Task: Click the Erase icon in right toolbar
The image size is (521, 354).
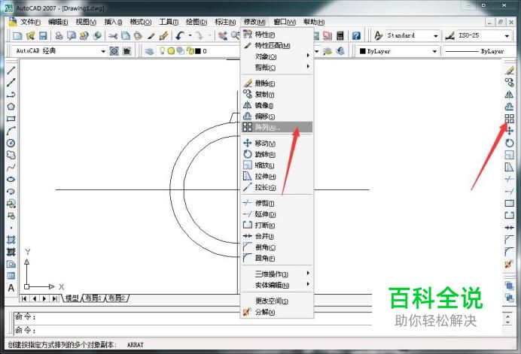Action: (x=509, y=71)
